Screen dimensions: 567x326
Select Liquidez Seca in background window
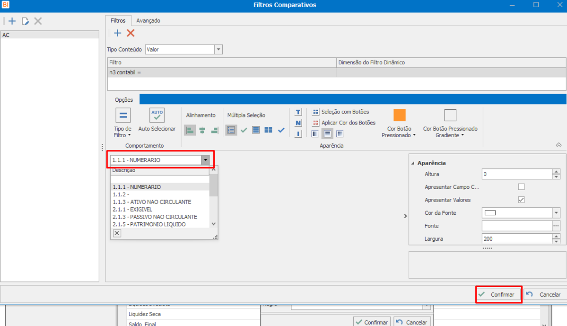tap(193, 314)
